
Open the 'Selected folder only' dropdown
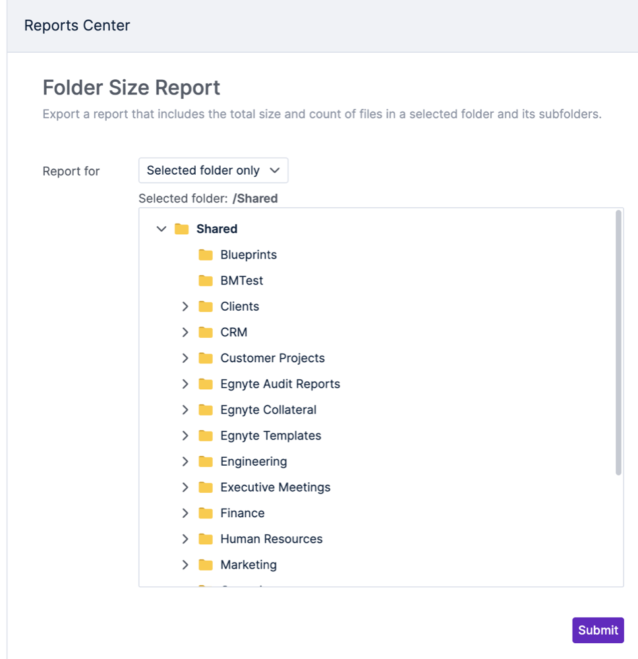click(213, 170)
